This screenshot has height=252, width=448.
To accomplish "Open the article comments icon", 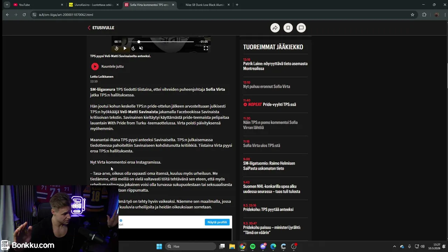I will click(x=301, y=28).
